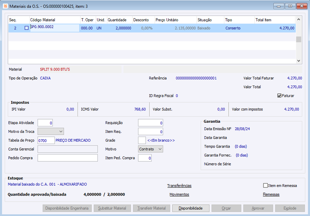Toggle the Faturar checkbox
Image resolution: width=310 pixels, height=216 pixels.
pos(279,96)
